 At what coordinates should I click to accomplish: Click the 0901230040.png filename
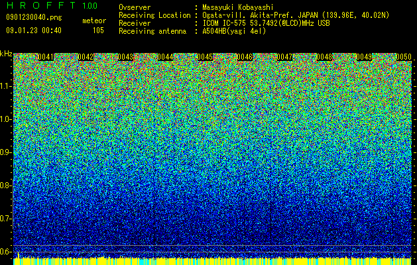pos(34,17)
